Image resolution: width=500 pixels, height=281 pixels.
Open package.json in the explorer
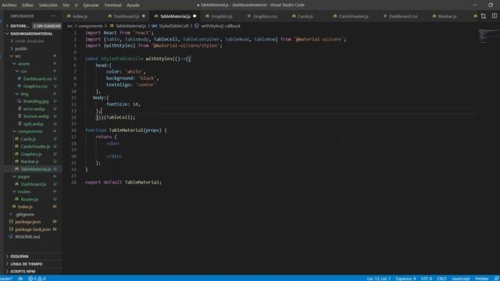tap(28, 222)
